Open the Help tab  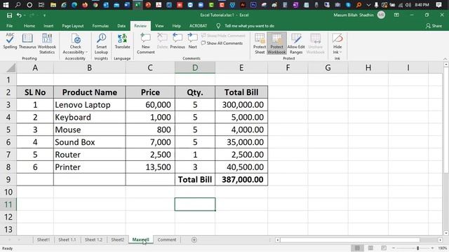point(176,26)
